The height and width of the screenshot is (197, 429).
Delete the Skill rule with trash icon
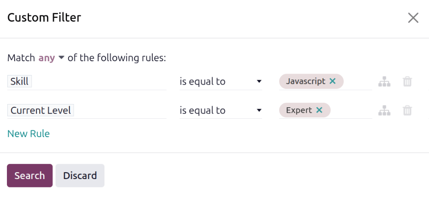(x=407, y=81)
